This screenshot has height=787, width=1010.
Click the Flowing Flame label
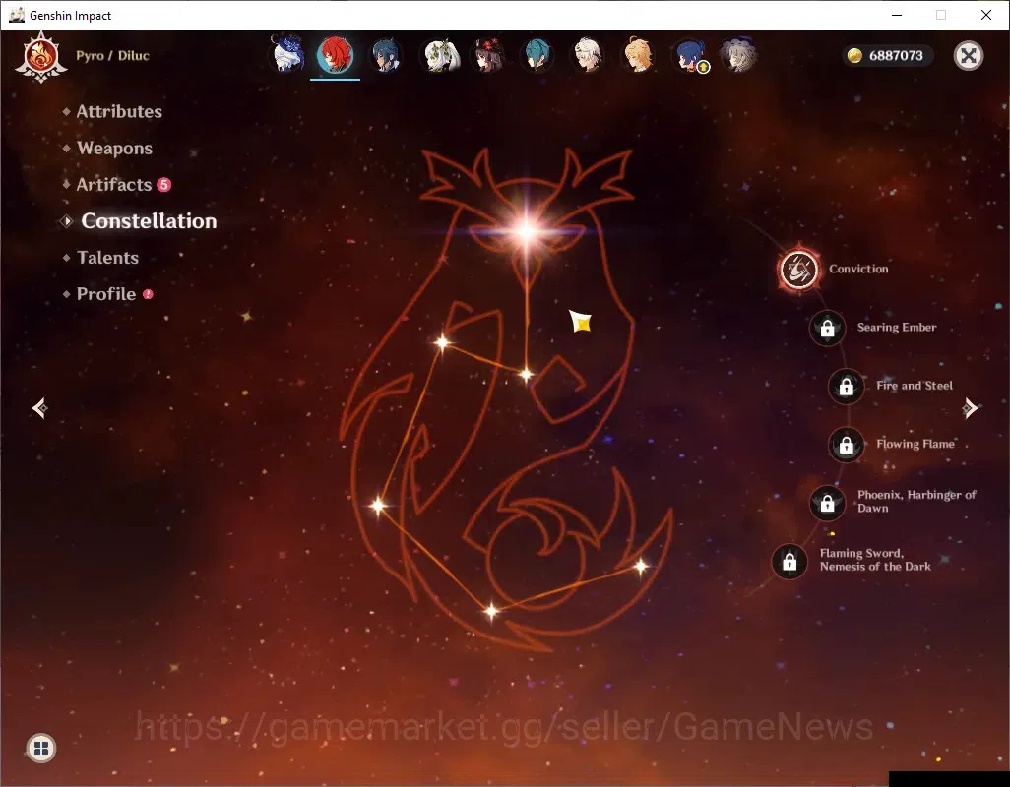tap(915, 444)
